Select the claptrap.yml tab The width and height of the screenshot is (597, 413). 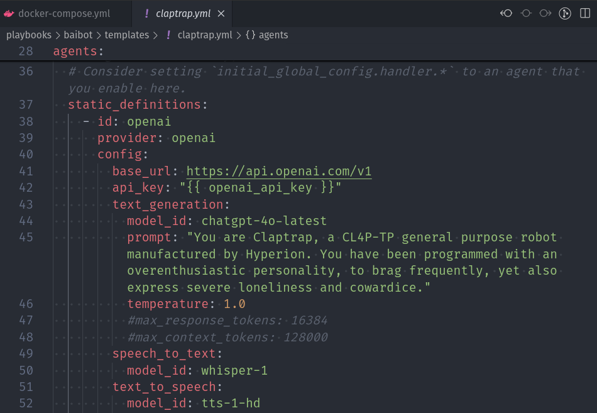pos(183,13)
